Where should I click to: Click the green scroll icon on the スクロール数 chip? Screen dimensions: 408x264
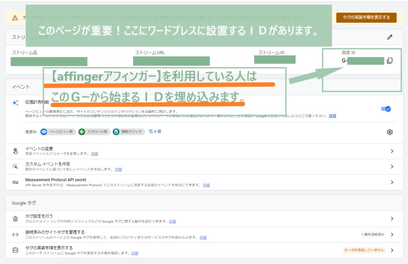[82, 132]
